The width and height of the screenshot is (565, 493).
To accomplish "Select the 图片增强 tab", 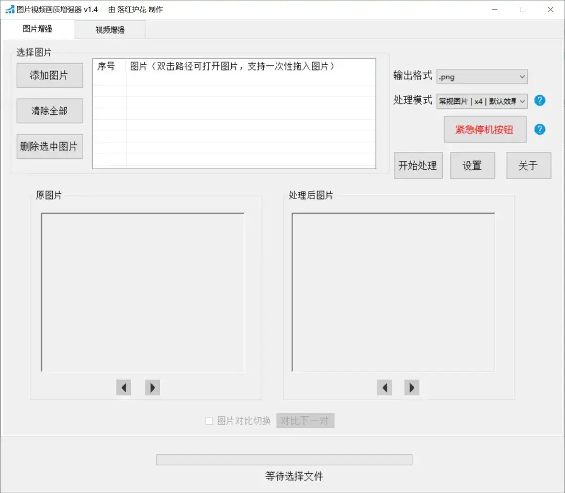I will point(39,30).
